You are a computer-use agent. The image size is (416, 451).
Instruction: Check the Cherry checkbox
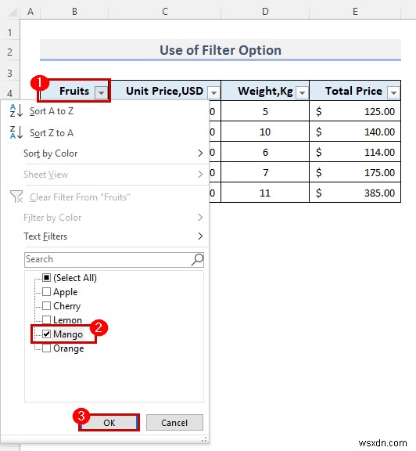pos(47,305)
